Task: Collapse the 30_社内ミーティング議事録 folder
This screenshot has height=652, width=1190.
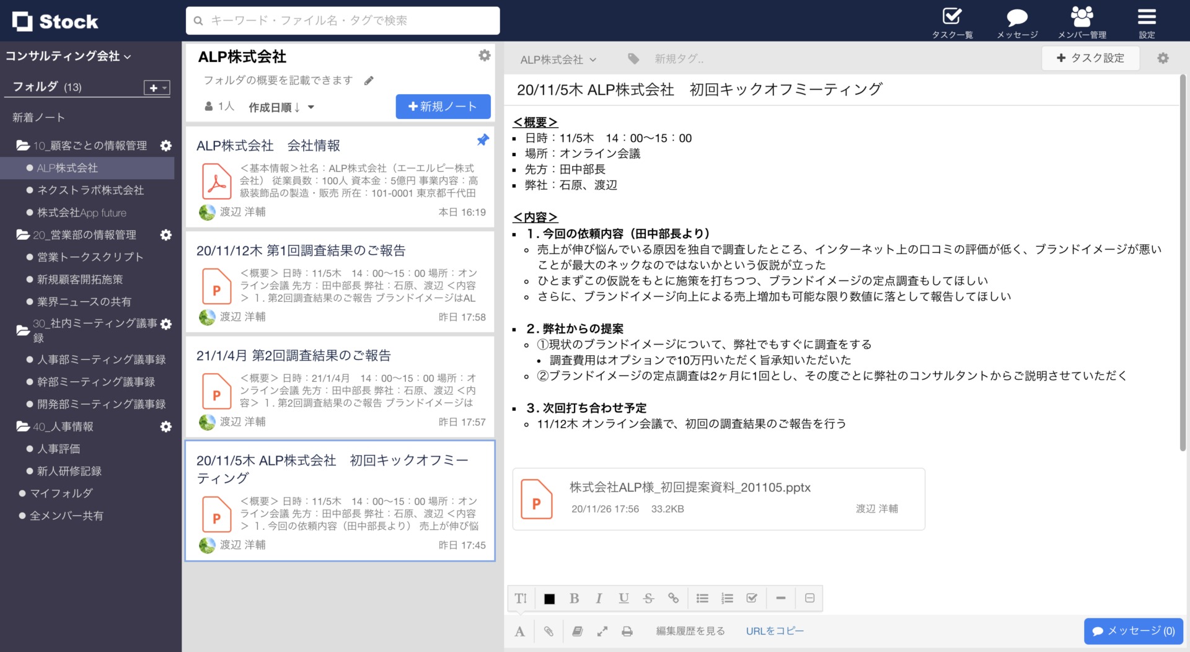Action: (23, 330)
